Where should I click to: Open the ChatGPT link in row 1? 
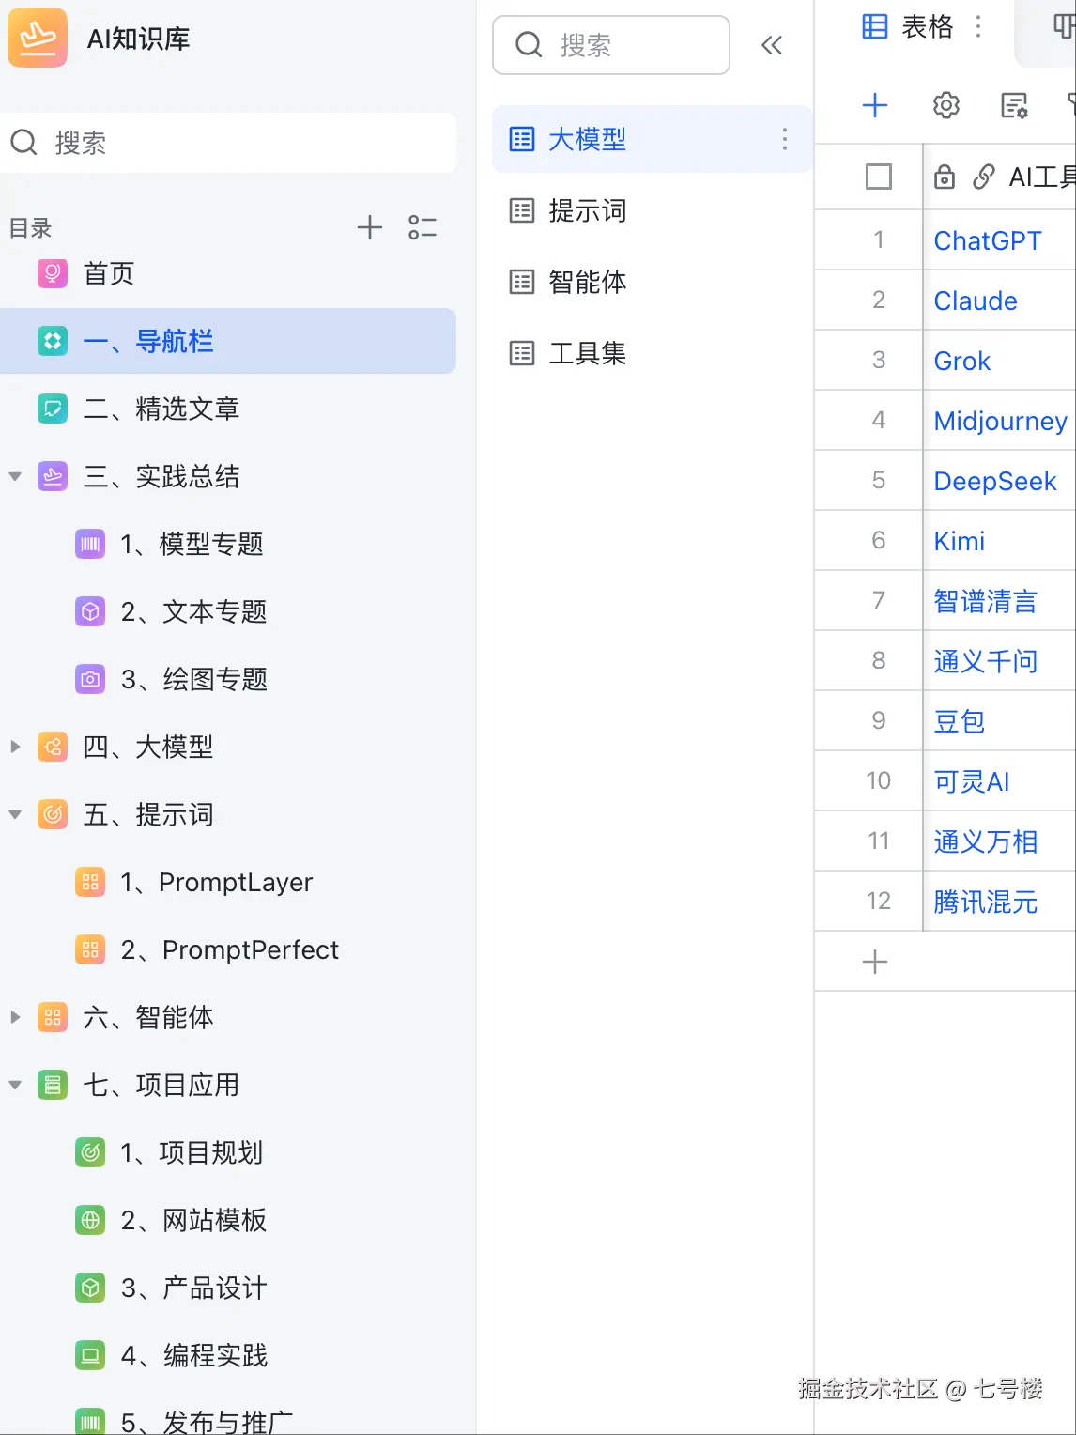pyautogui.click(x=987, y=240)
